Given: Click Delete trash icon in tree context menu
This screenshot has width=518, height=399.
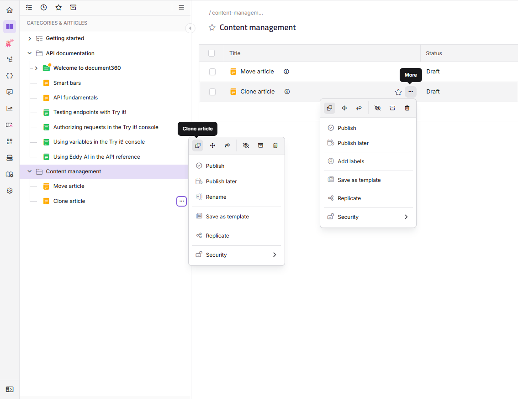Looking at the screenshot, I should click(275, 145).
